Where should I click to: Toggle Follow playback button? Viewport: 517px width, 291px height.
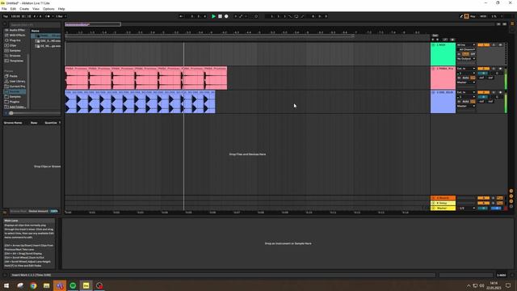(181, 16)
